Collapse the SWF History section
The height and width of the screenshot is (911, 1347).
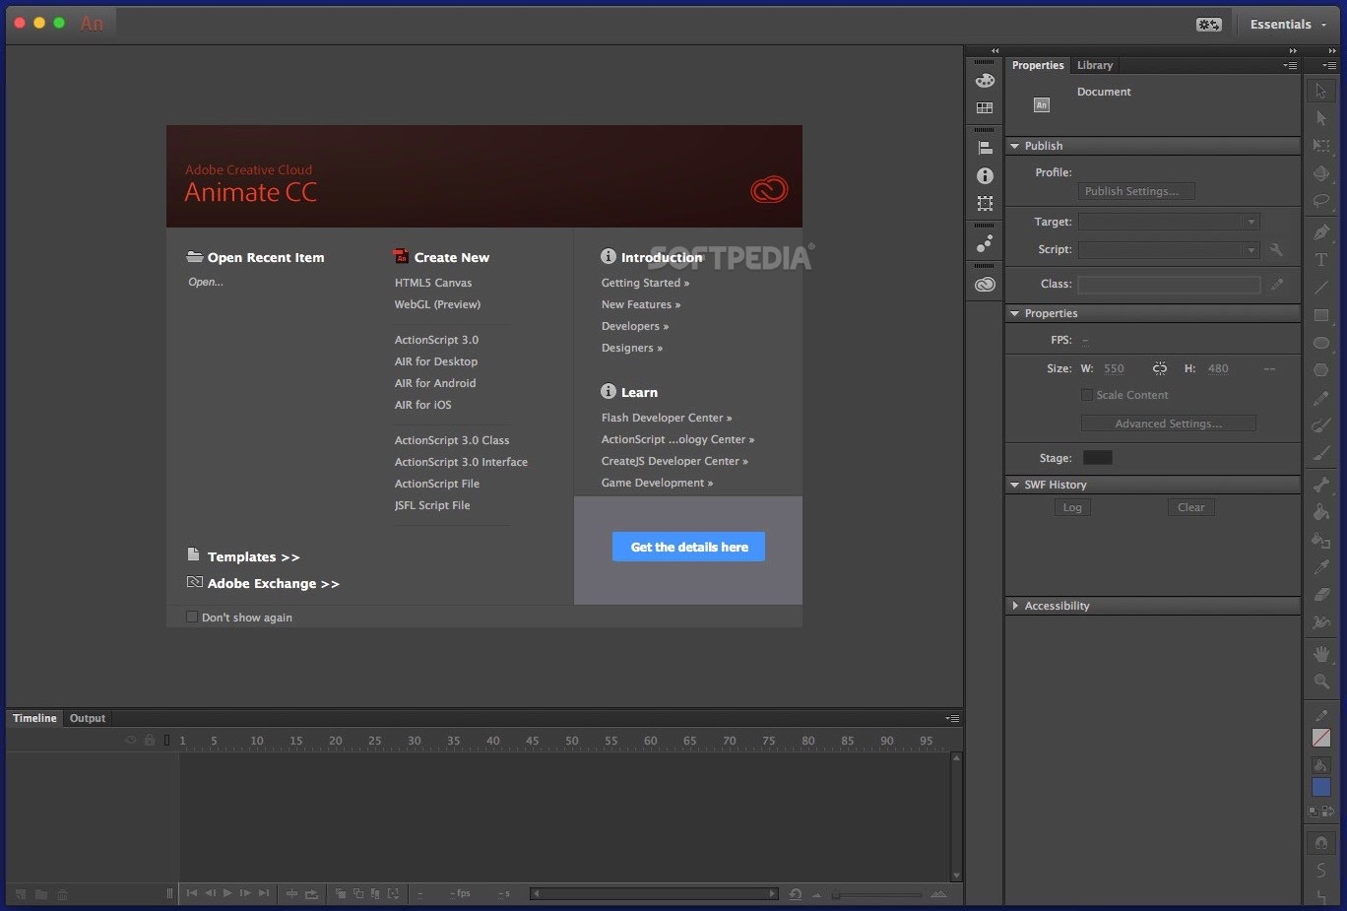tap(1015, 485)
